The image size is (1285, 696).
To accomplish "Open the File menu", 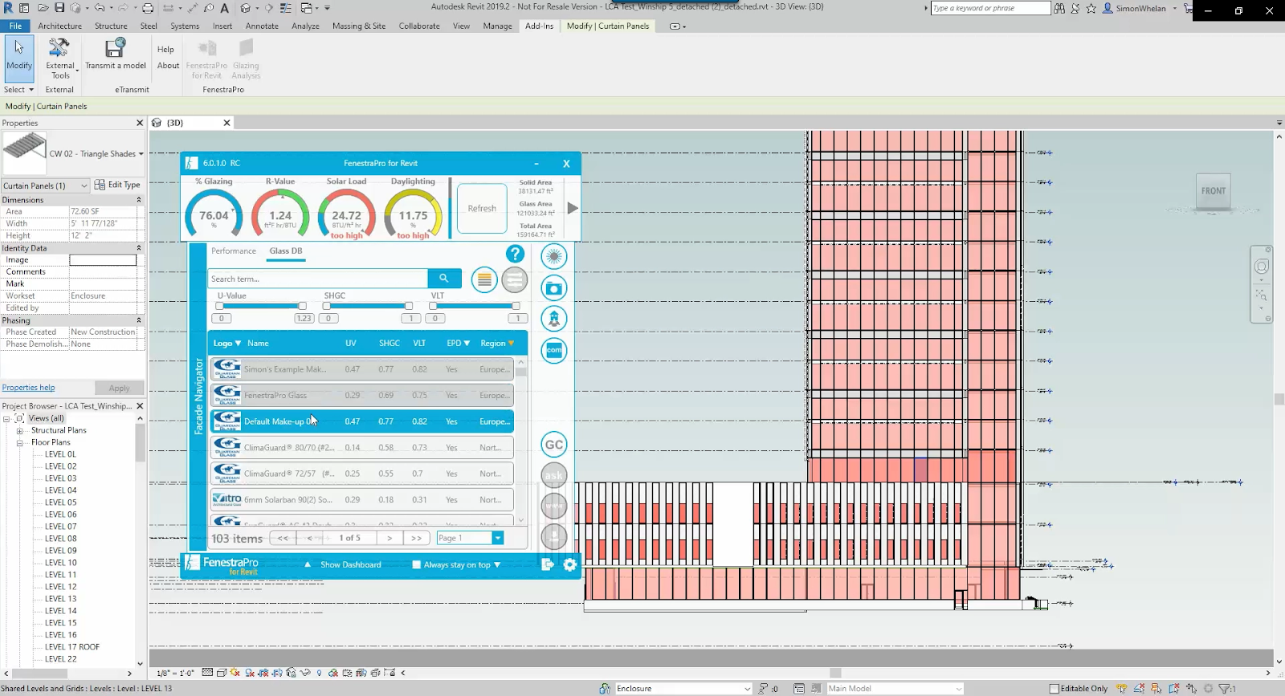I will 15,26.
